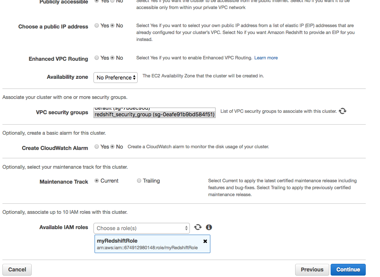Viewport: 380px width, 277px height.
Task: Open the IAM roles info icon
Action: [x=209, y=227]
